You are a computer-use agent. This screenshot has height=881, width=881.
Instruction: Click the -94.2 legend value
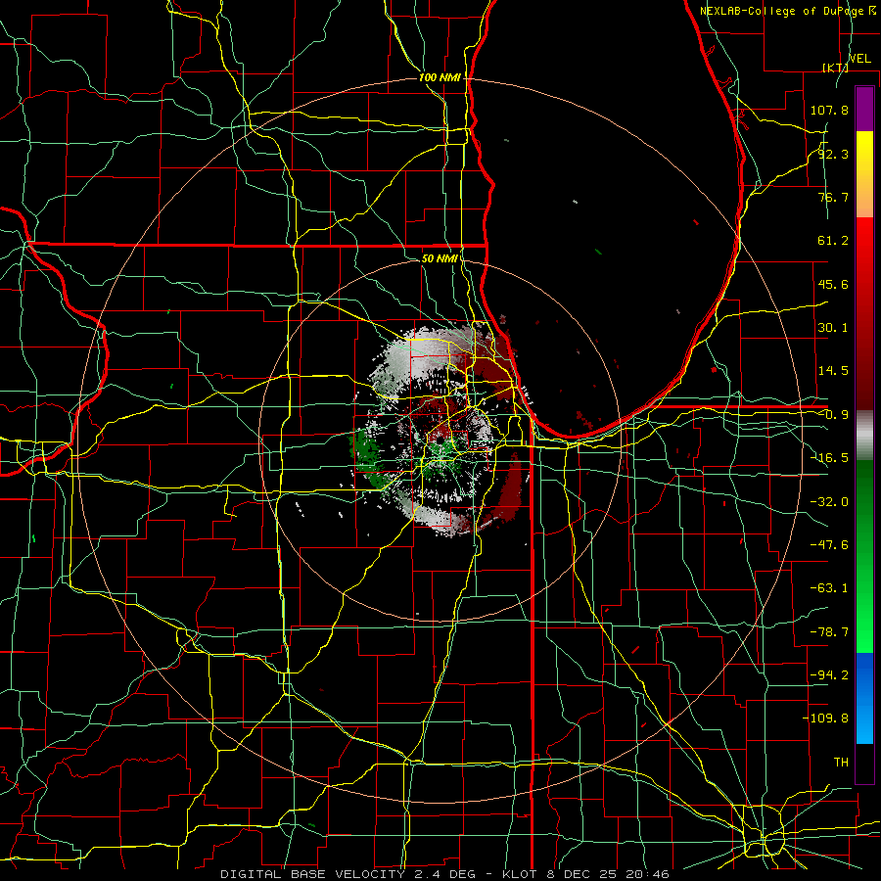829,674
